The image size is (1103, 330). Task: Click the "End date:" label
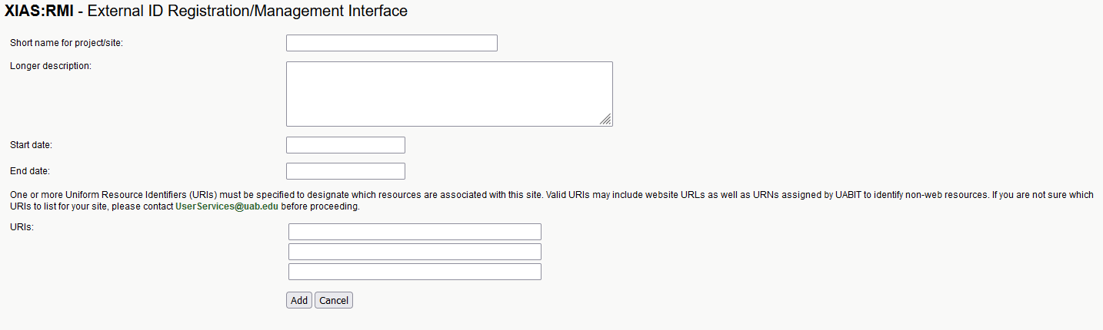[29, 171]
